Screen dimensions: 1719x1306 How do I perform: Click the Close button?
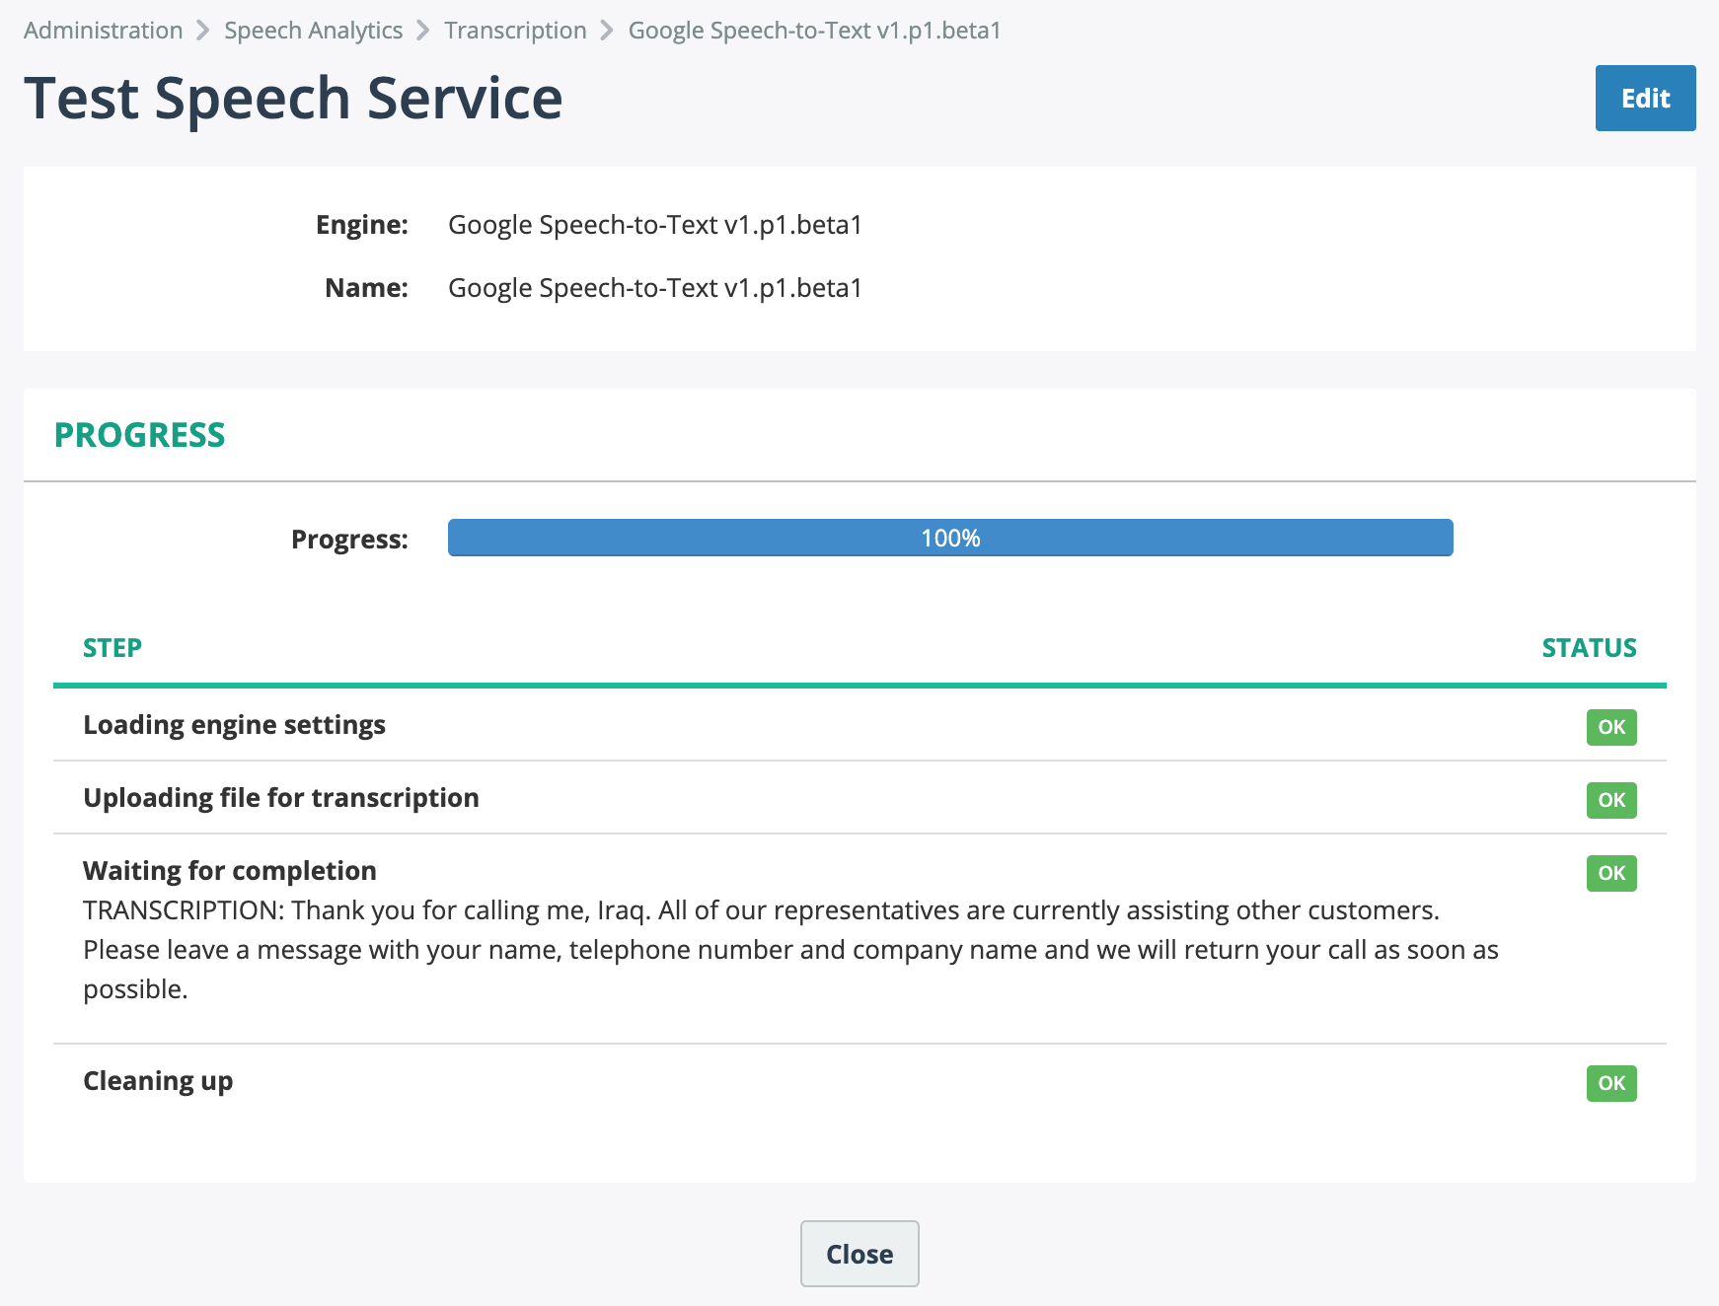tap(859, 1254)
